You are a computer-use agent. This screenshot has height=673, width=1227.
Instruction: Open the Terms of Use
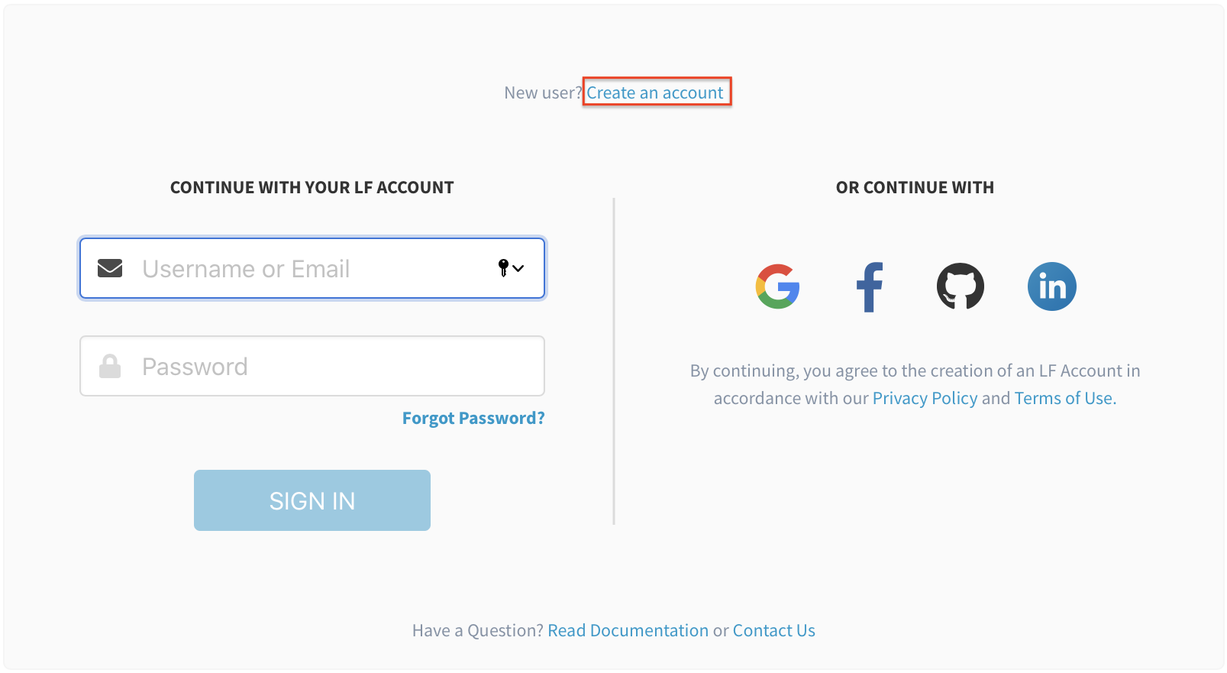[1063, 397]
